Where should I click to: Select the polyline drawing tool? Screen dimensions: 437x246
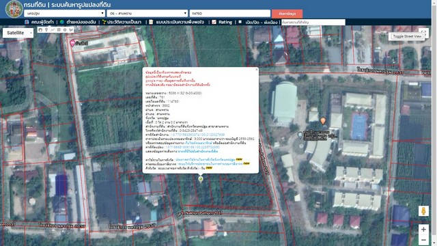(53, 30)
